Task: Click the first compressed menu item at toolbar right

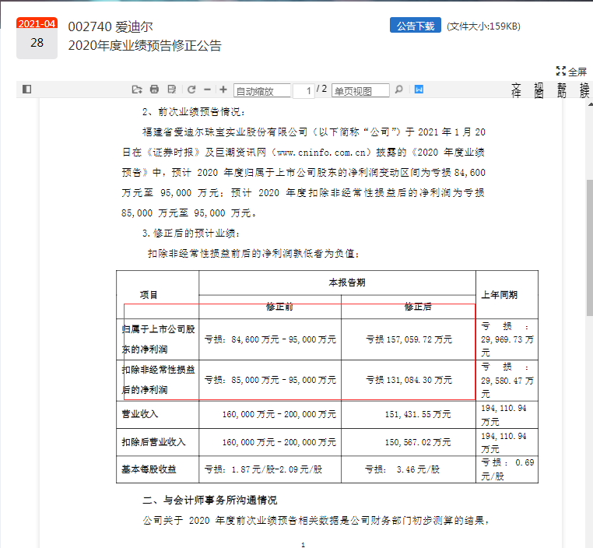Action: (x=516, y=91)
